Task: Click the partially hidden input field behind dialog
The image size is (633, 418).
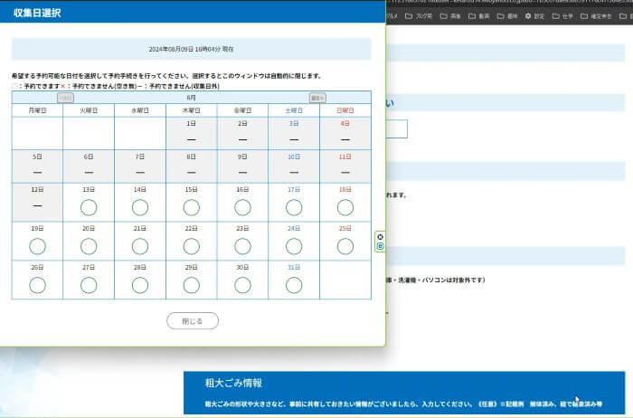Action: point(396,128)
